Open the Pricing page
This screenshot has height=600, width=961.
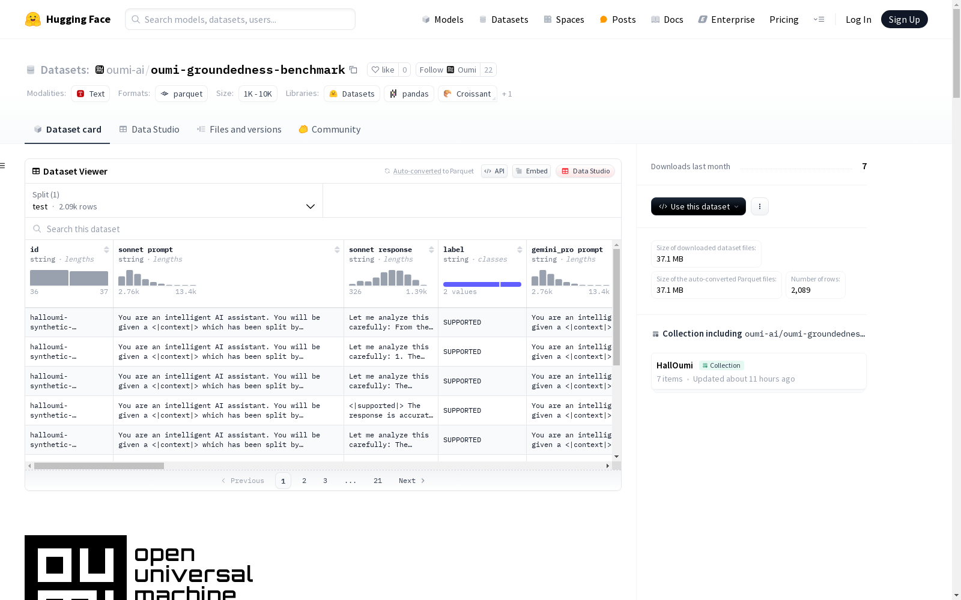click(784, 19)
